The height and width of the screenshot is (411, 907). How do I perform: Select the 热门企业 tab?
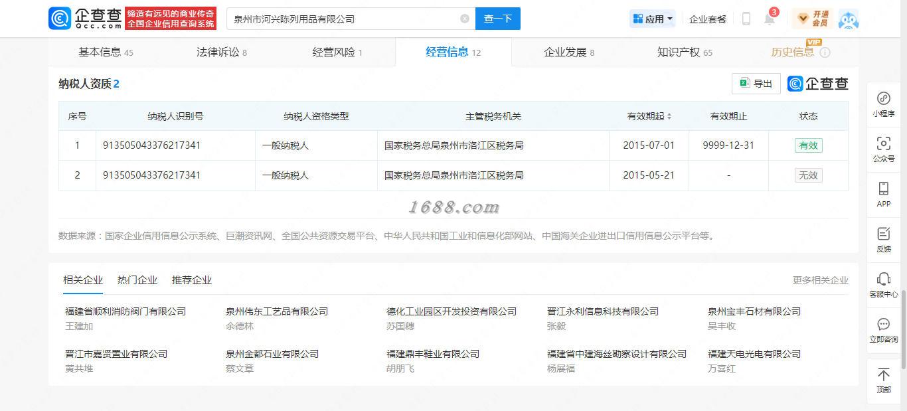137,280
